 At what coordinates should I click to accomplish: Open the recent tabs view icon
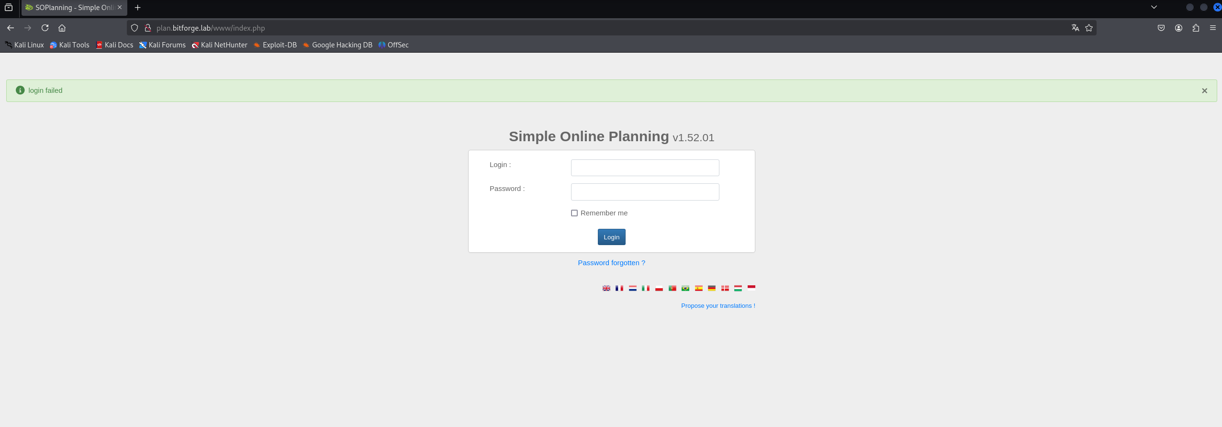9,7
